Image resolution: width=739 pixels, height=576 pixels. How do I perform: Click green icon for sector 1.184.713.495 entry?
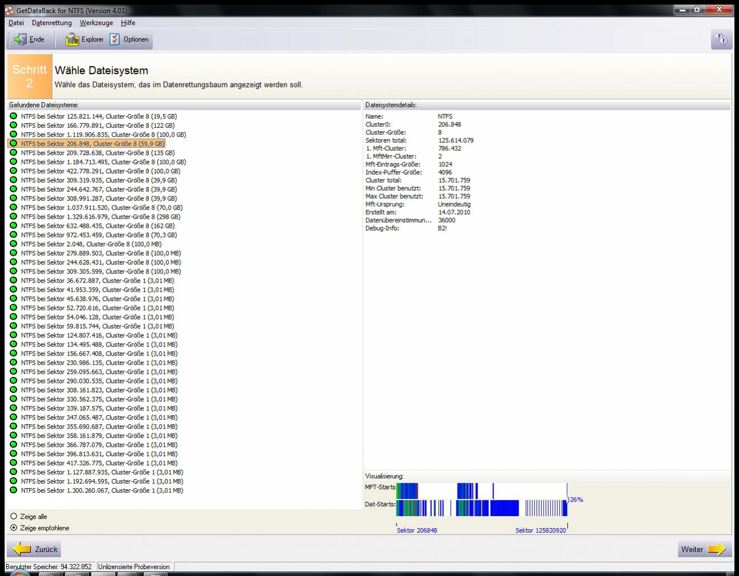[14, 162]
